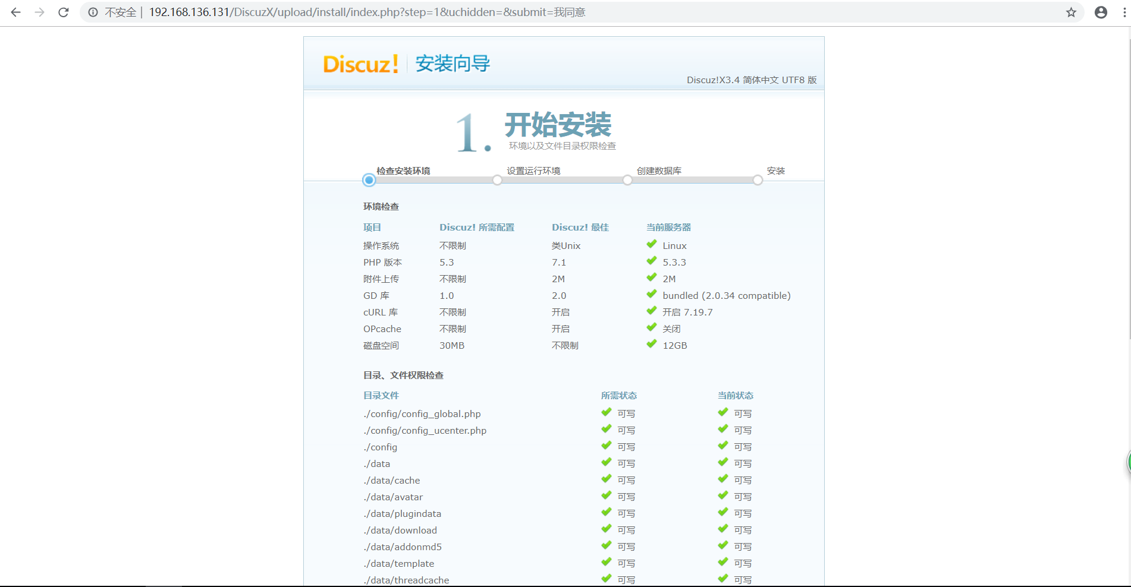Click the ./data/threadcache path
Screen dimensions: 1131x587
point(406,580)
